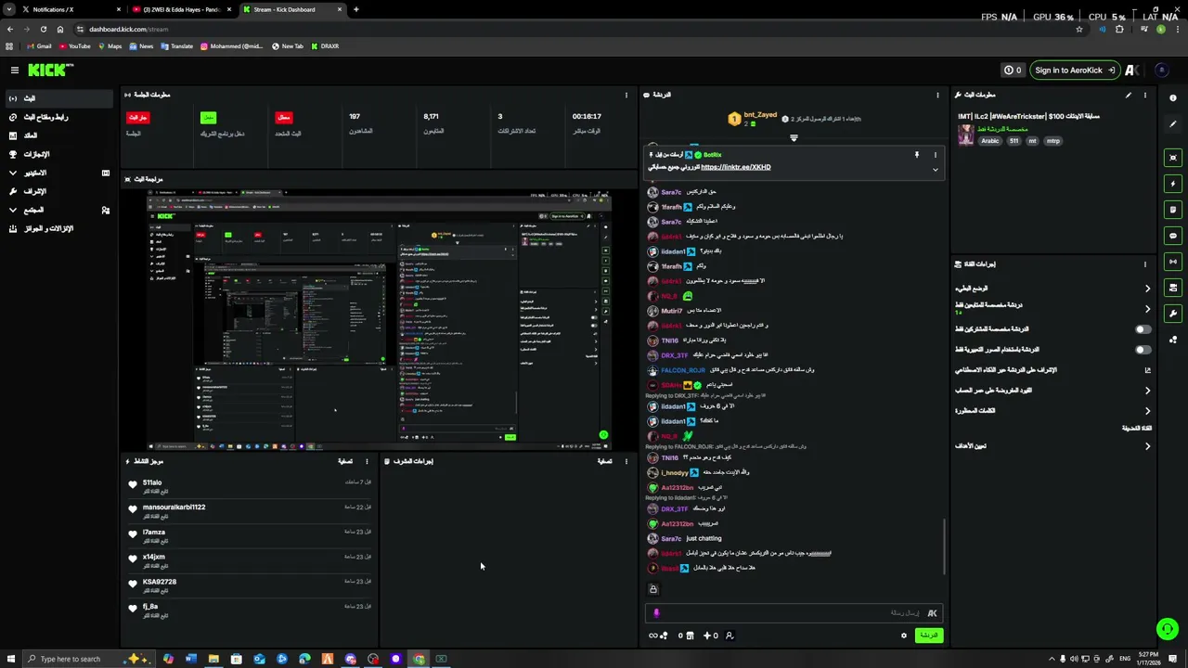The image size is (1188, 668).
Task: Open chat settings gear icon
Action: point(903,636)
